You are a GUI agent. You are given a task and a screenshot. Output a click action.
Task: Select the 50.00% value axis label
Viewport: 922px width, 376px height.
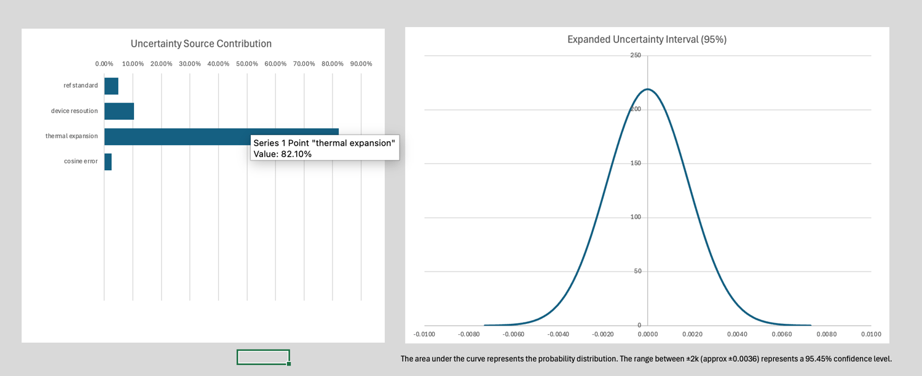[x=247, y=64]
